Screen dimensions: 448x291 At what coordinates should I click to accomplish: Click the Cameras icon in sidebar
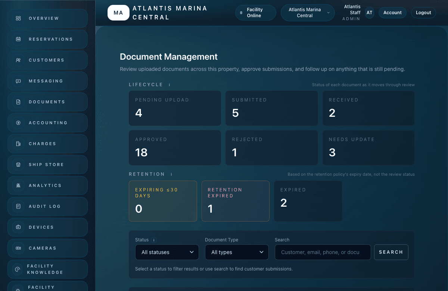click(x=18, y=248)
